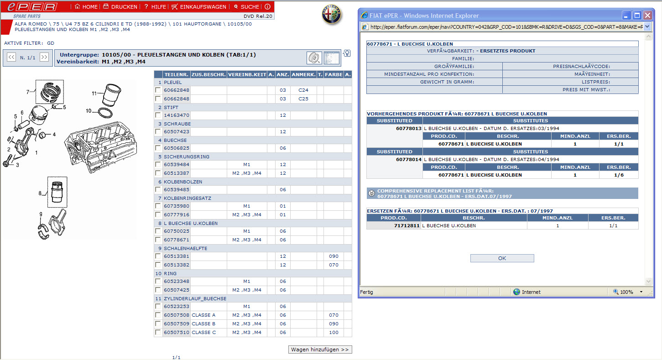Image resolution: width=662 pixels, height=360 pixels.
Task: Select checkbox for SCHRAUBE part 60507423
Action: [158, 131]
